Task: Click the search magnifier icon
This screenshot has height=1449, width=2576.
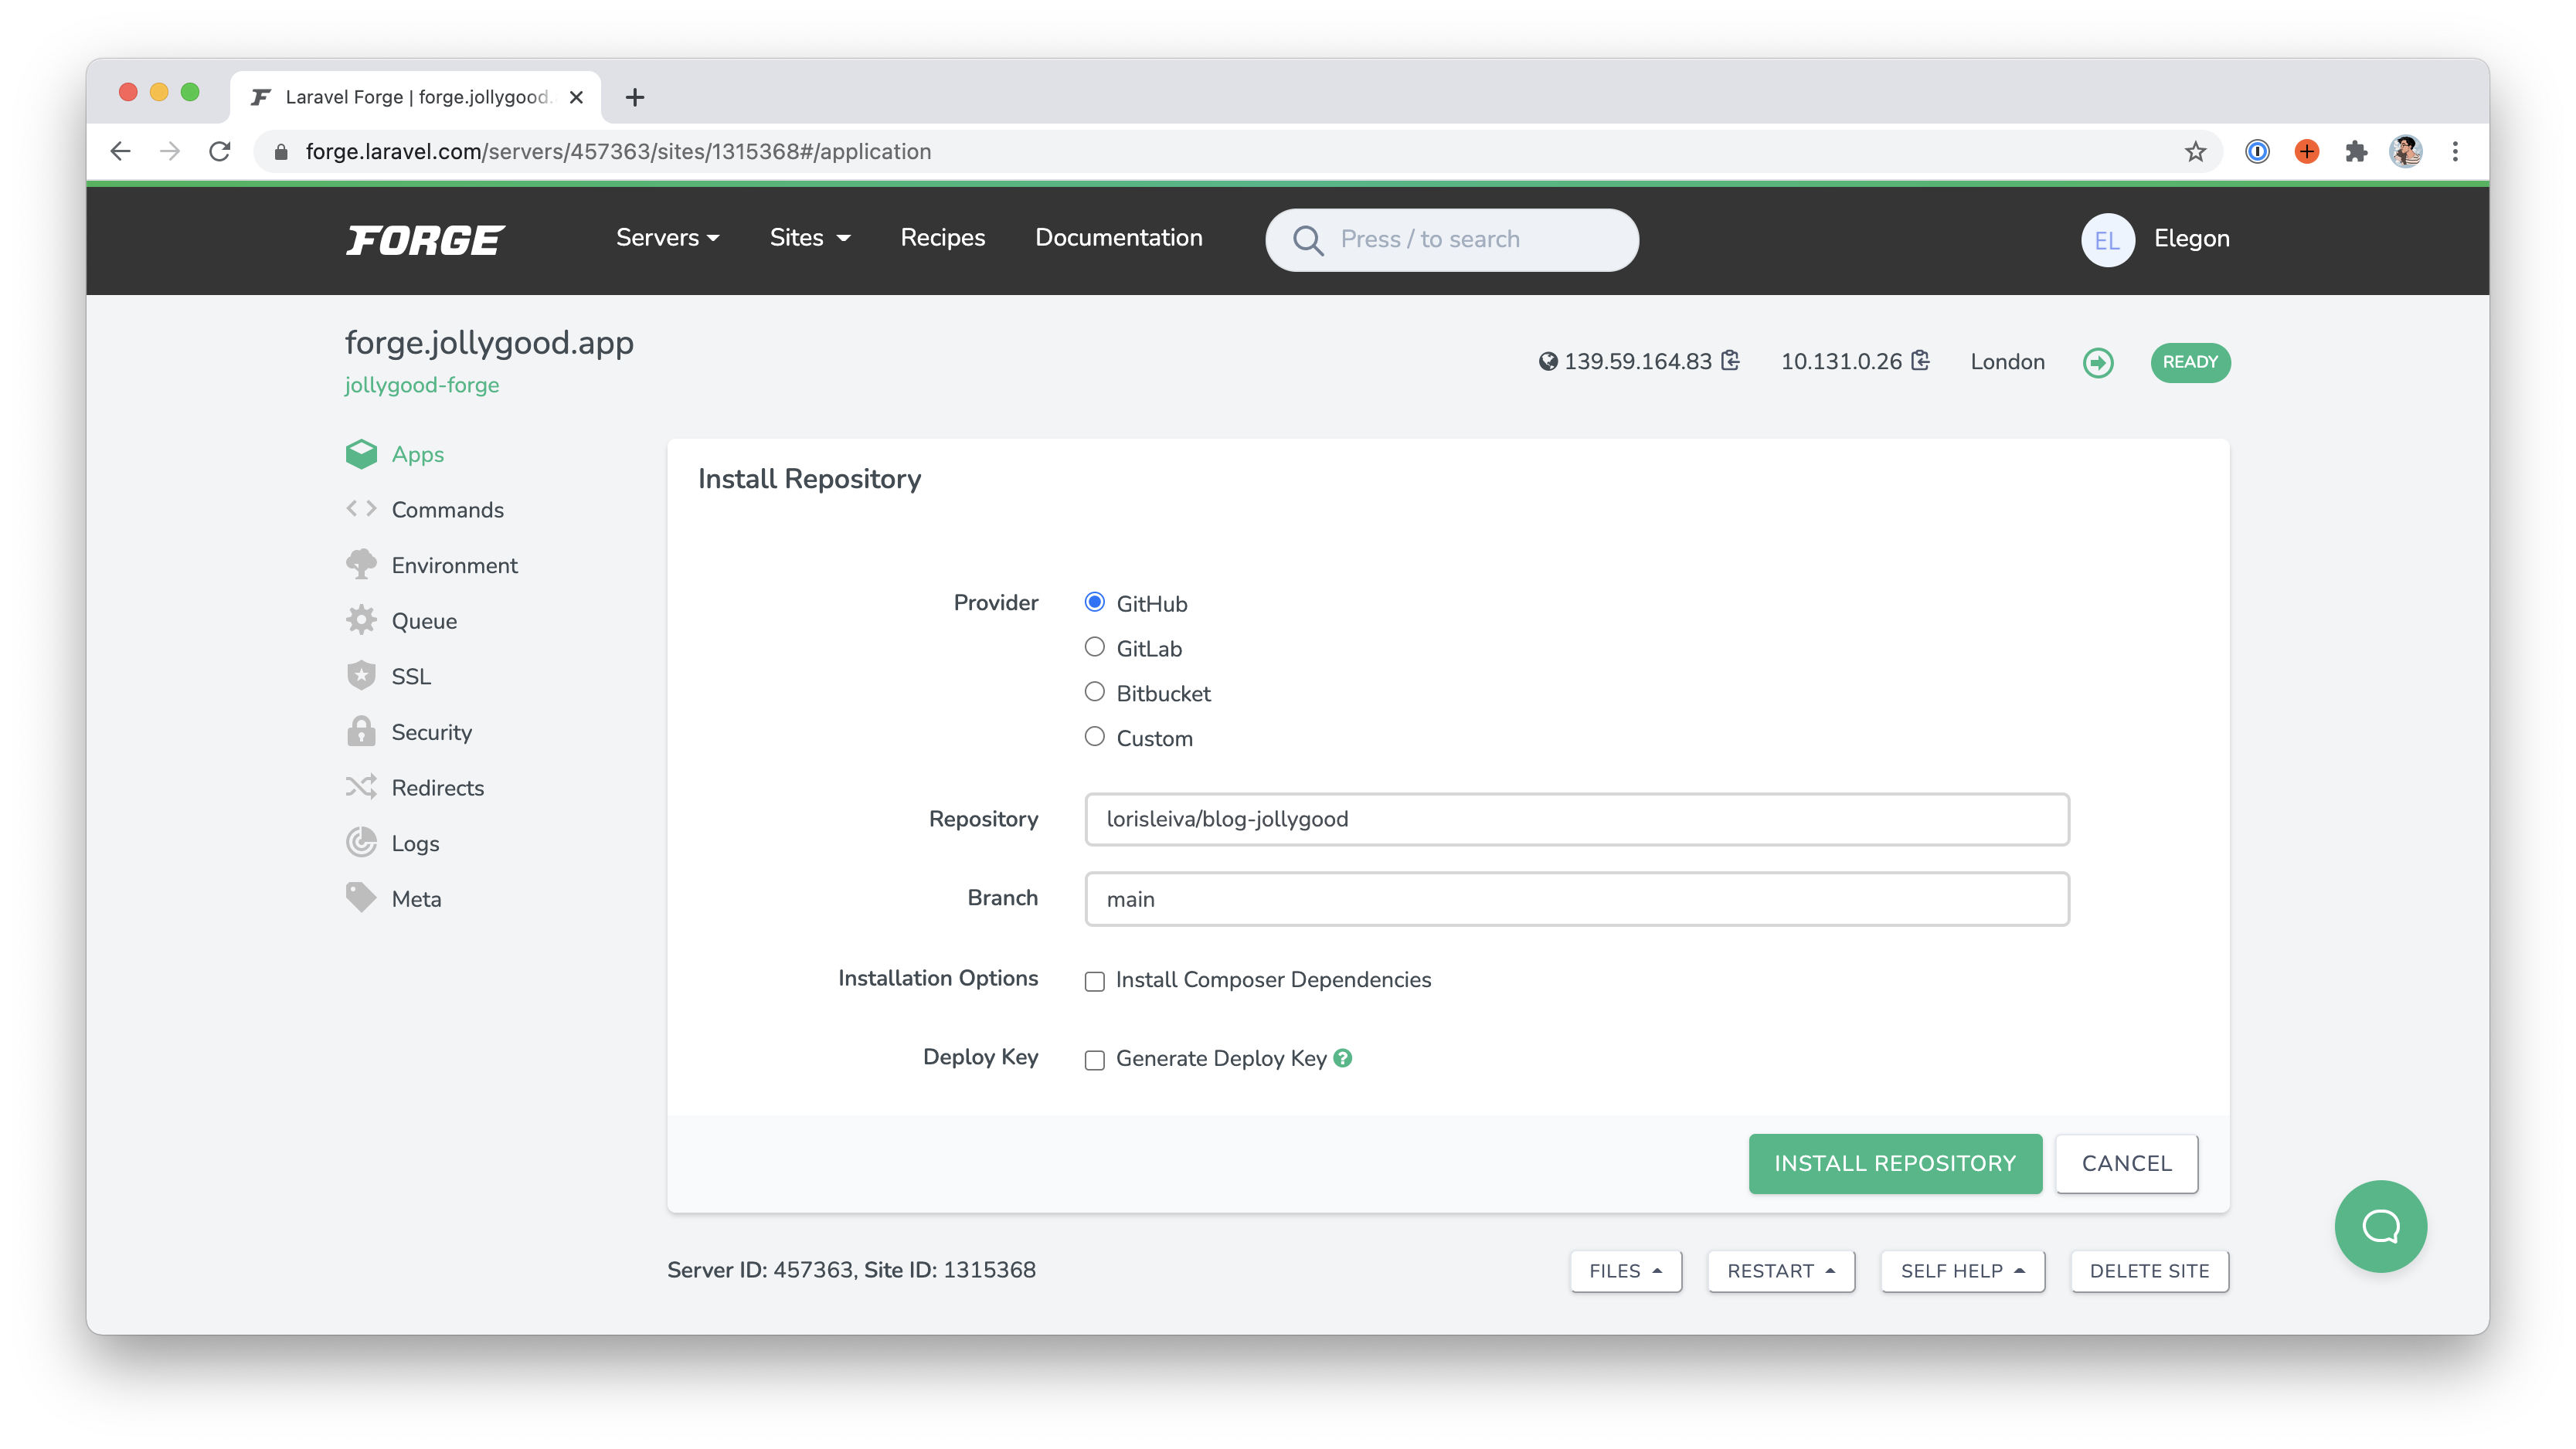Action: pyautogui.click(x=1308, y=240)
